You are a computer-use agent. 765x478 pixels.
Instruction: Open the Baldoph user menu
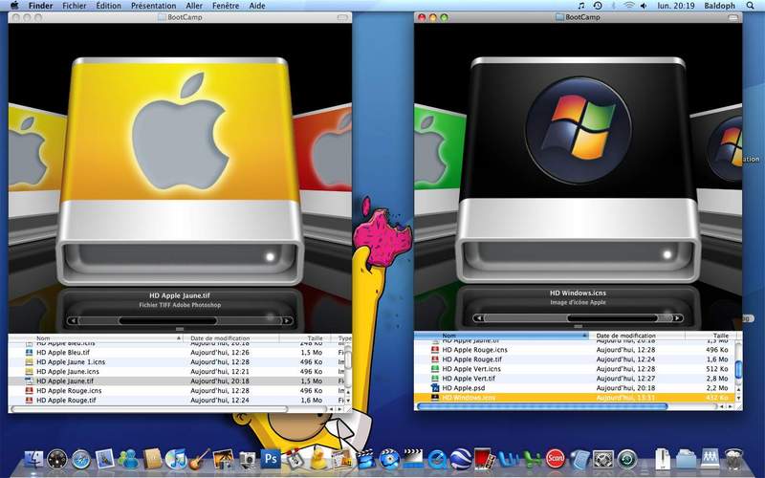(719, 6)
